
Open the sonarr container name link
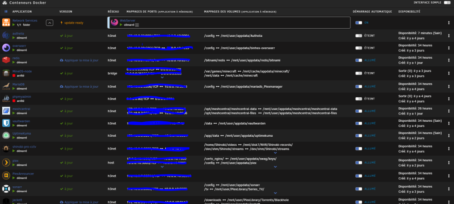click(17, 187)
